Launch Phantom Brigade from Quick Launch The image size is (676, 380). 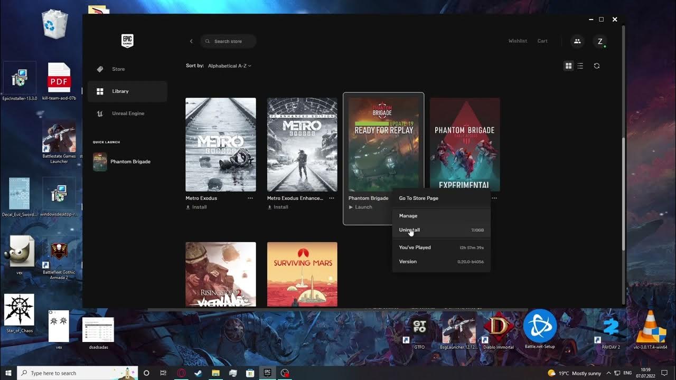tap(123, 161)
